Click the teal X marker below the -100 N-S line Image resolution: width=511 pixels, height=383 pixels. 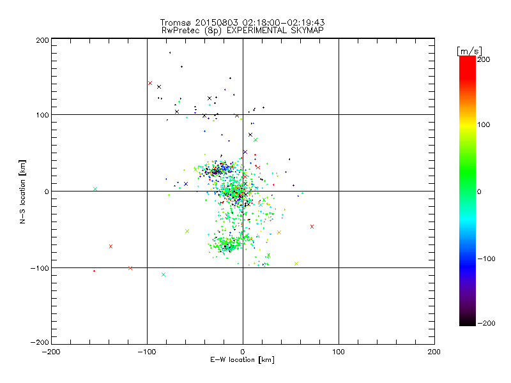click(x=164, y=274)
